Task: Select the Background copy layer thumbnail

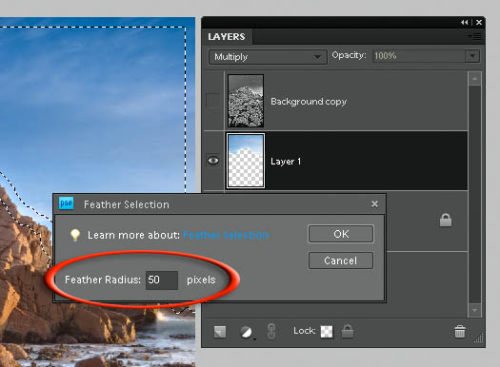Action: tap(246, 101)
